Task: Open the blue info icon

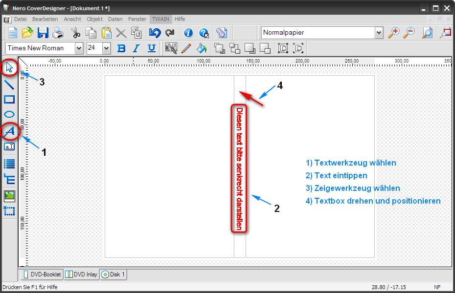Action: [188, 33]
